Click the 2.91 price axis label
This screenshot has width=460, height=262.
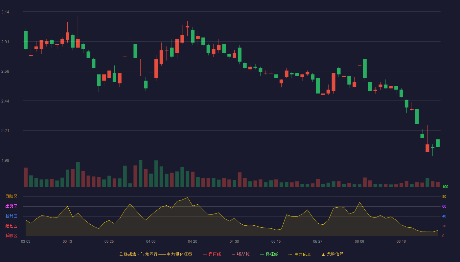[5, 42]
